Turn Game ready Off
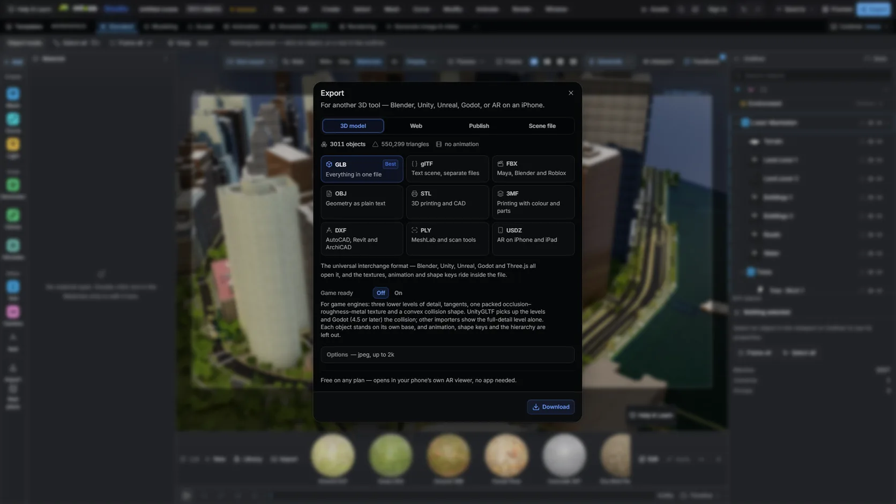The width and height of the screenshot is (896, 504). (380, 293)
